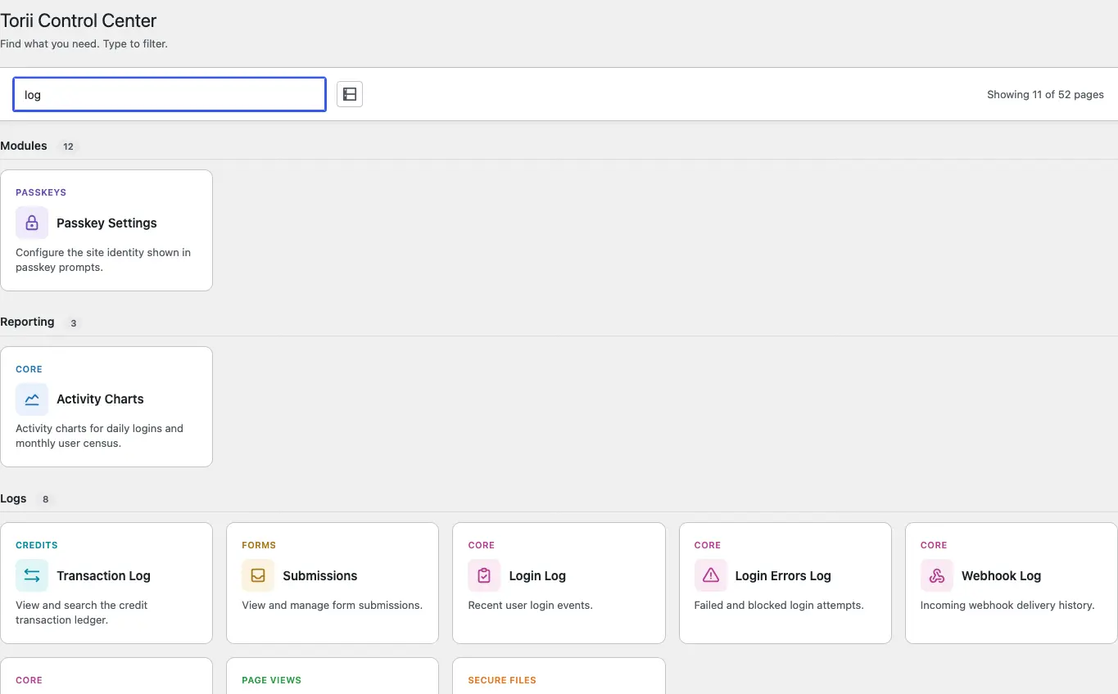This screenshot has height=694, width=1118.
Task: Click the Logs count badge showing 8
Action: (x=46, y=499)
